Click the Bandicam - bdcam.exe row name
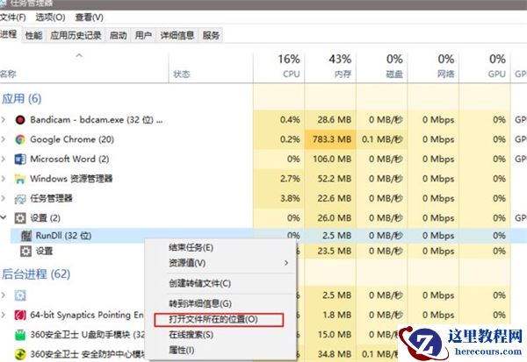The height and width of the screenshot is (362, 527). click(97, 120)
